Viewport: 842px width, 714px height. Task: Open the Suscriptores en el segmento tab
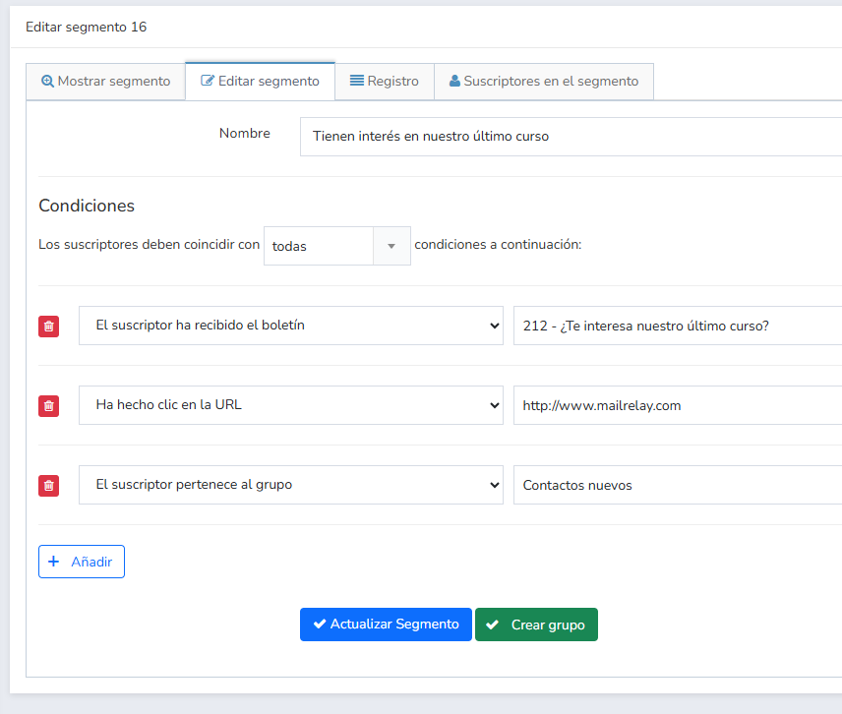544,82
